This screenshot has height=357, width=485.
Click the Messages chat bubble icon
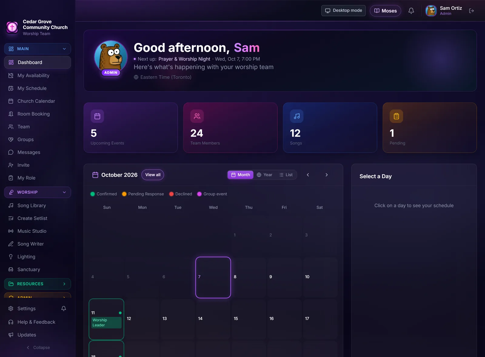coord(11,152)
